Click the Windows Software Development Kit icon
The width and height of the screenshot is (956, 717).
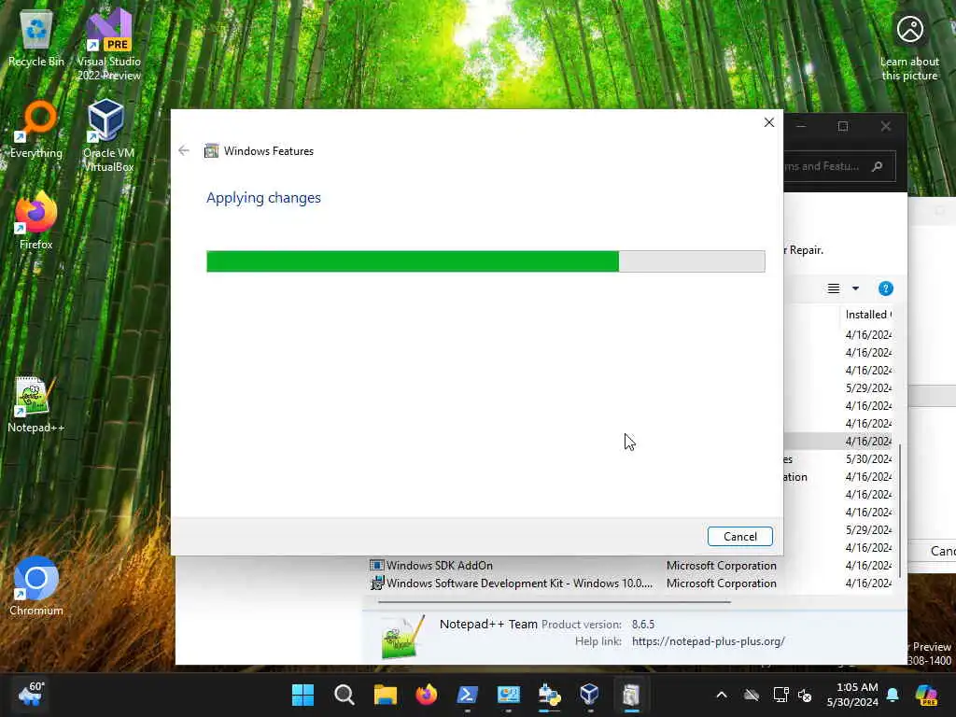tap(377, 583)
